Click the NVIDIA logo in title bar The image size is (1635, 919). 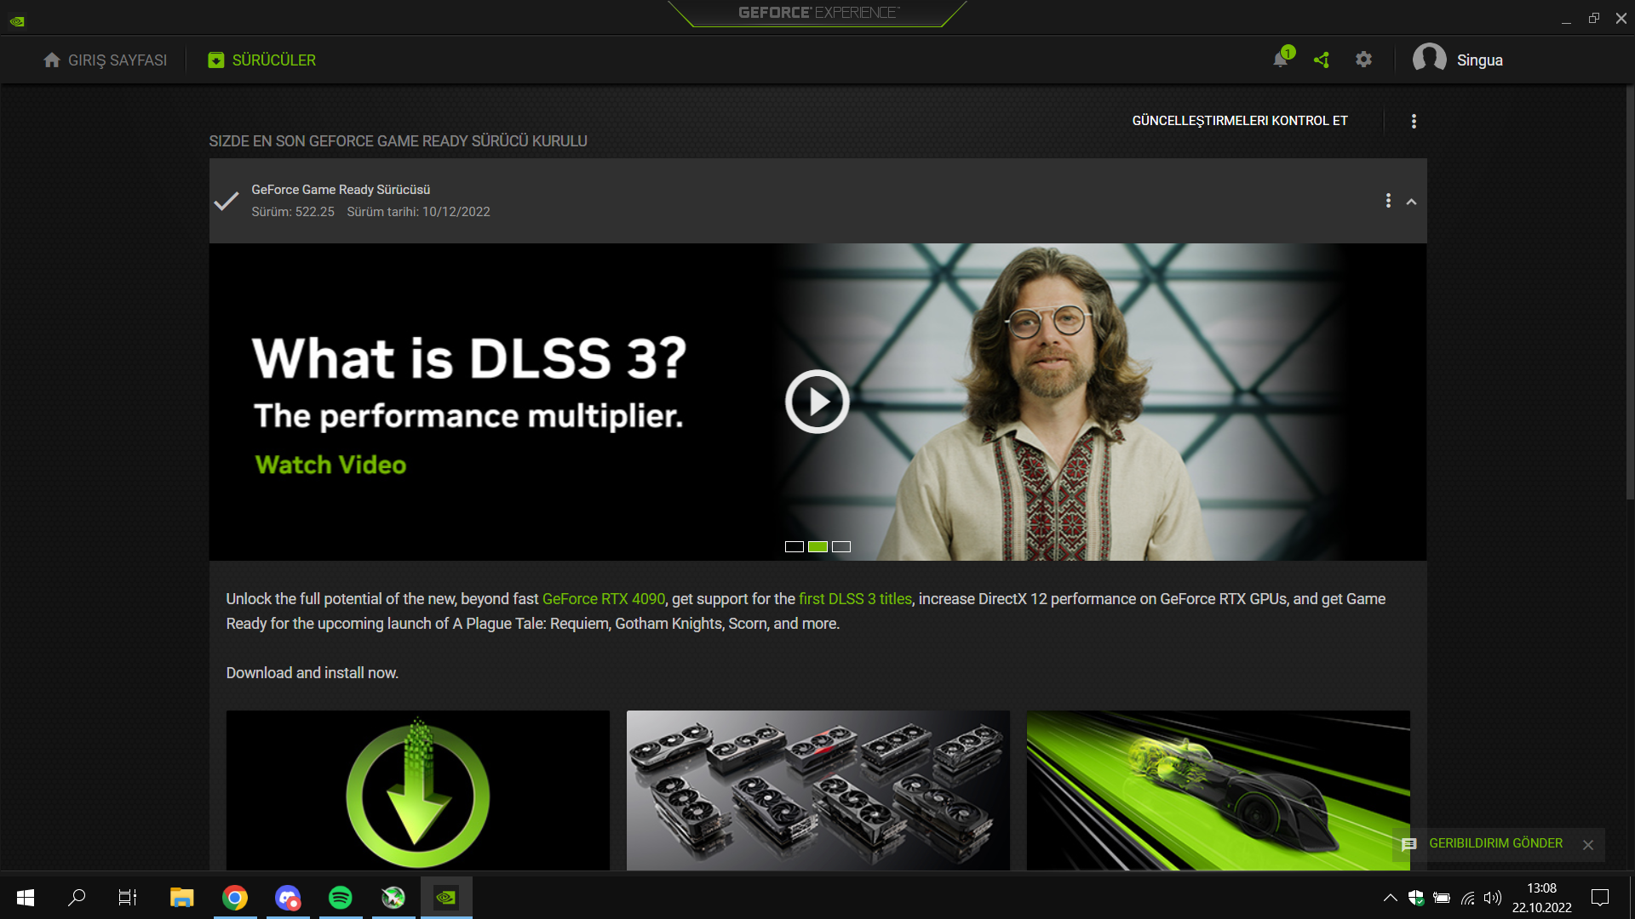click(x=17, y=21)
